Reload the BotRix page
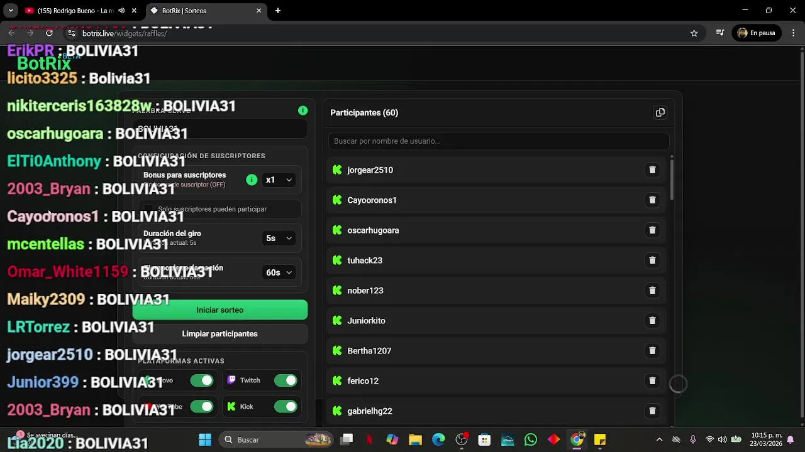805x452 pixels. (49, 33)
